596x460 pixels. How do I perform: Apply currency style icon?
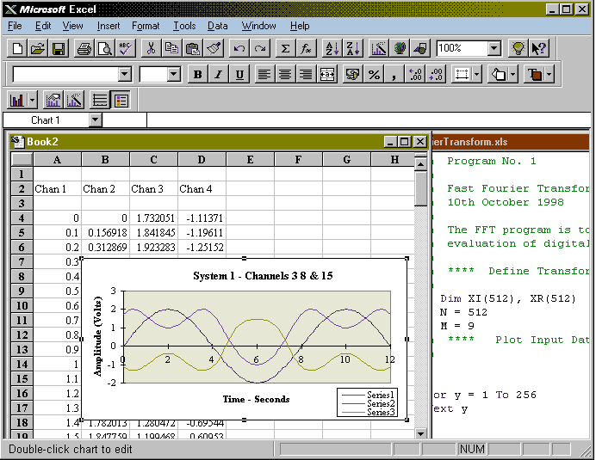point(353,75)
